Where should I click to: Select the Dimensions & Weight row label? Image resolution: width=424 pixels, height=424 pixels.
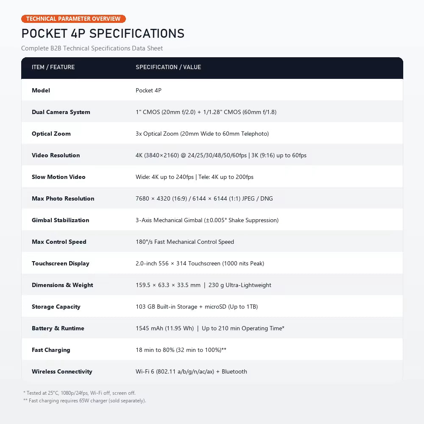62,285
